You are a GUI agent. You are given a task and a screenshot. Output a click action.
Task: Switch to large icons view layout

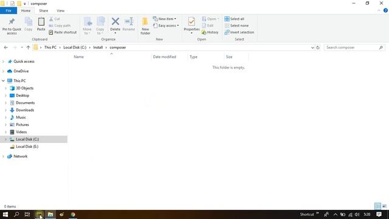pyautogui.click(x=384, y=206)
